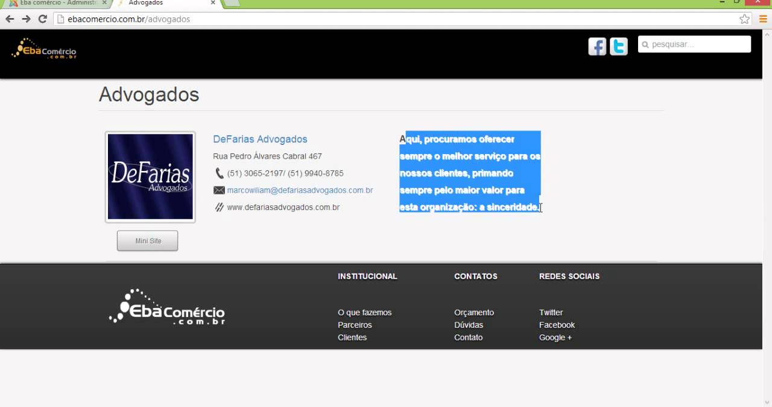
Task: Open Facebook footer link
Action: [557, 325]
